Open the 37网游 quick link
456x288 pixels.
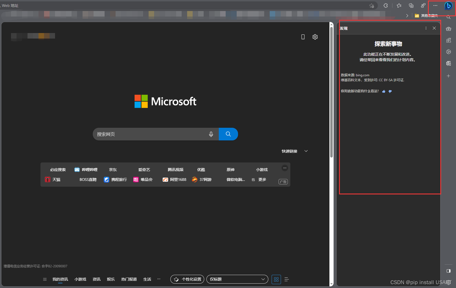pos(202,180)
